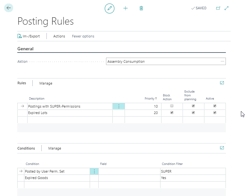Create a new record with plus icon

(x=125, y=8)
